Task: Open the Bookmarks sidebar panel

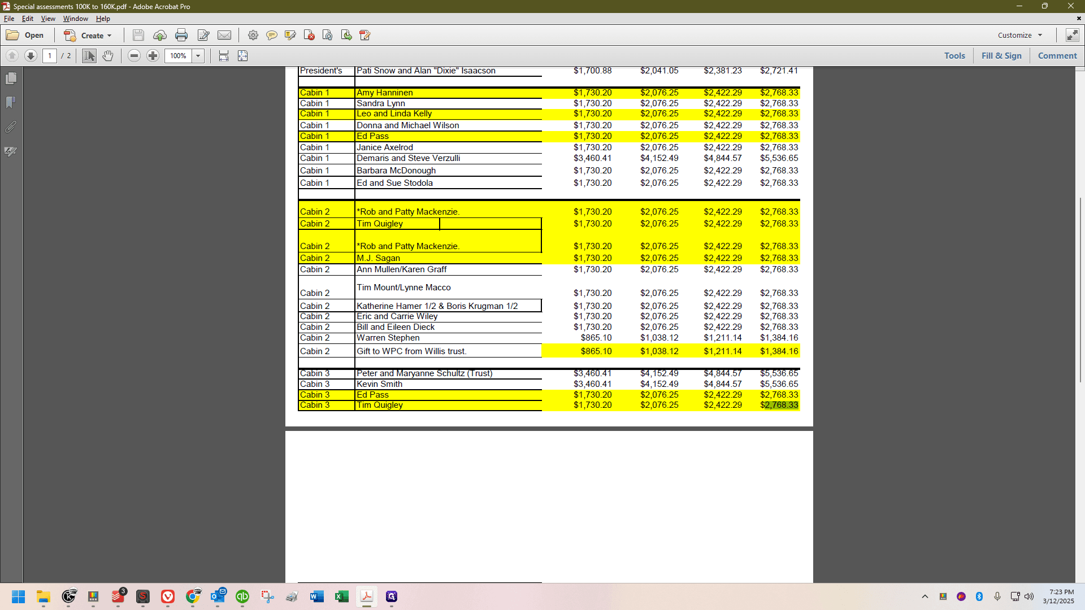Action: 11,102
